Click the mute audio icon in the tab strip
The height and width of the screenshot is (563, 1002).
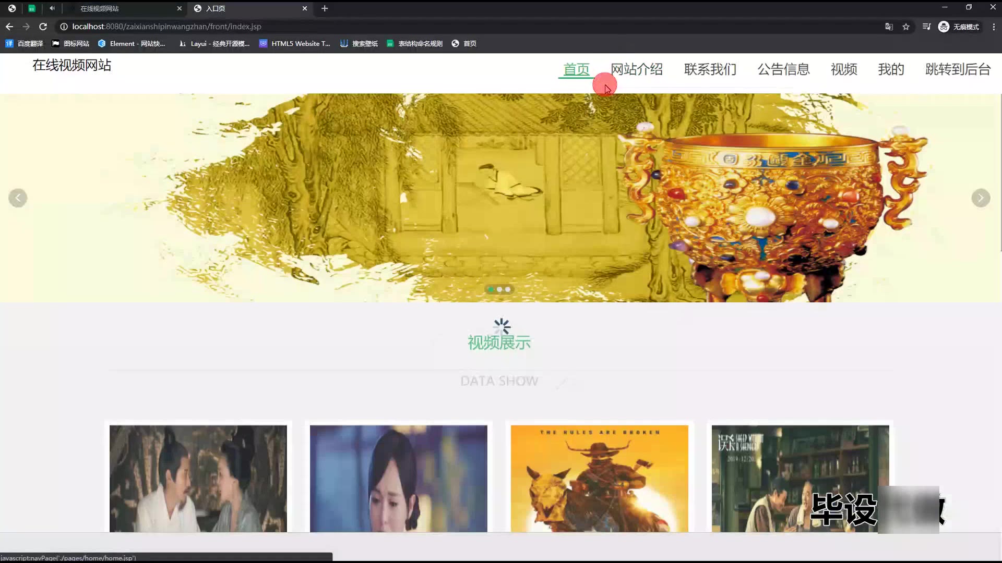(52, 8)
